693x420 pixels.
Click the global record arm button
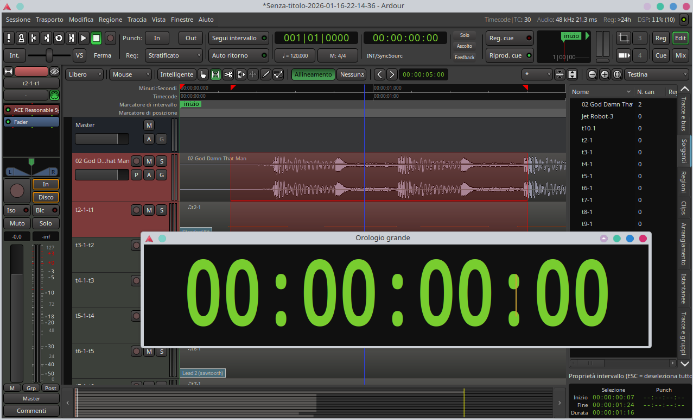[110, 38]
